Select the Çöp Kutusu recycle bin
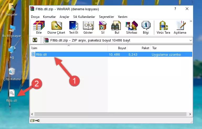Screen dimensions: 202x129 (x=12, y=74)
